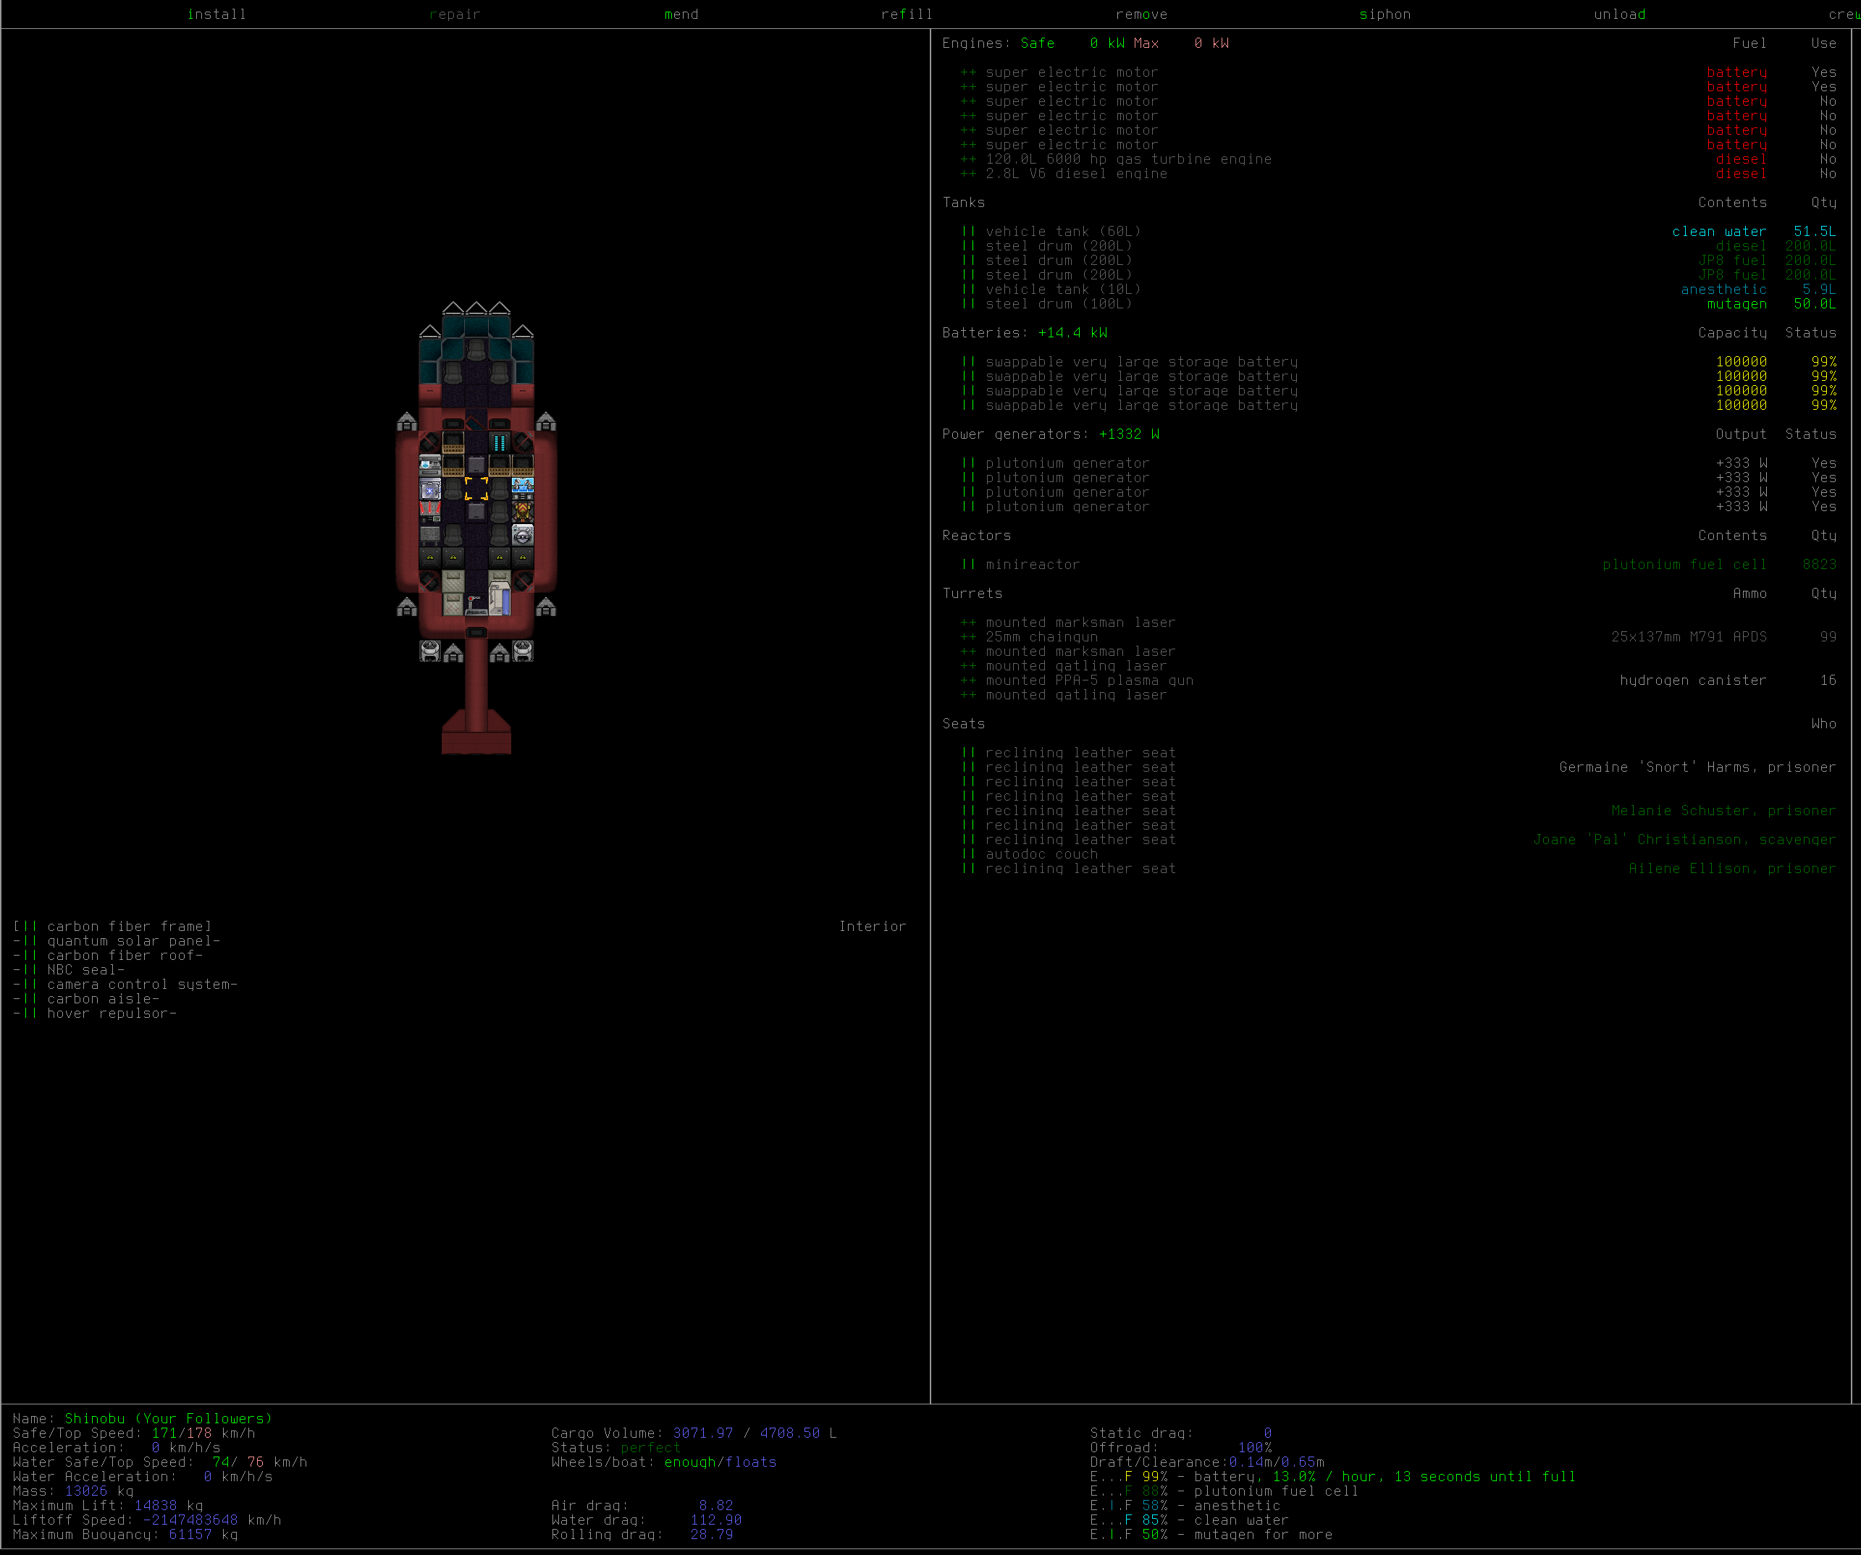Click the front-most center seat in the cockpit
1861x1555 pixels.
pyautogui.click(x=476, y=350)
